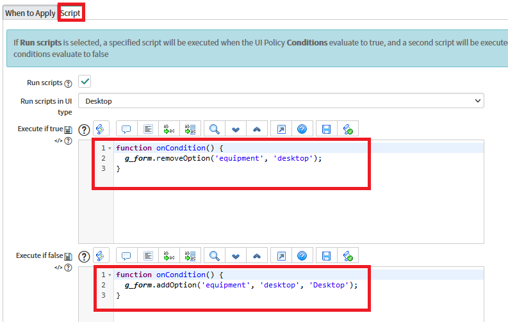Click the help icon next to Run scripts
This screenshot has width=508, height=322.
(x=68, y=83)
